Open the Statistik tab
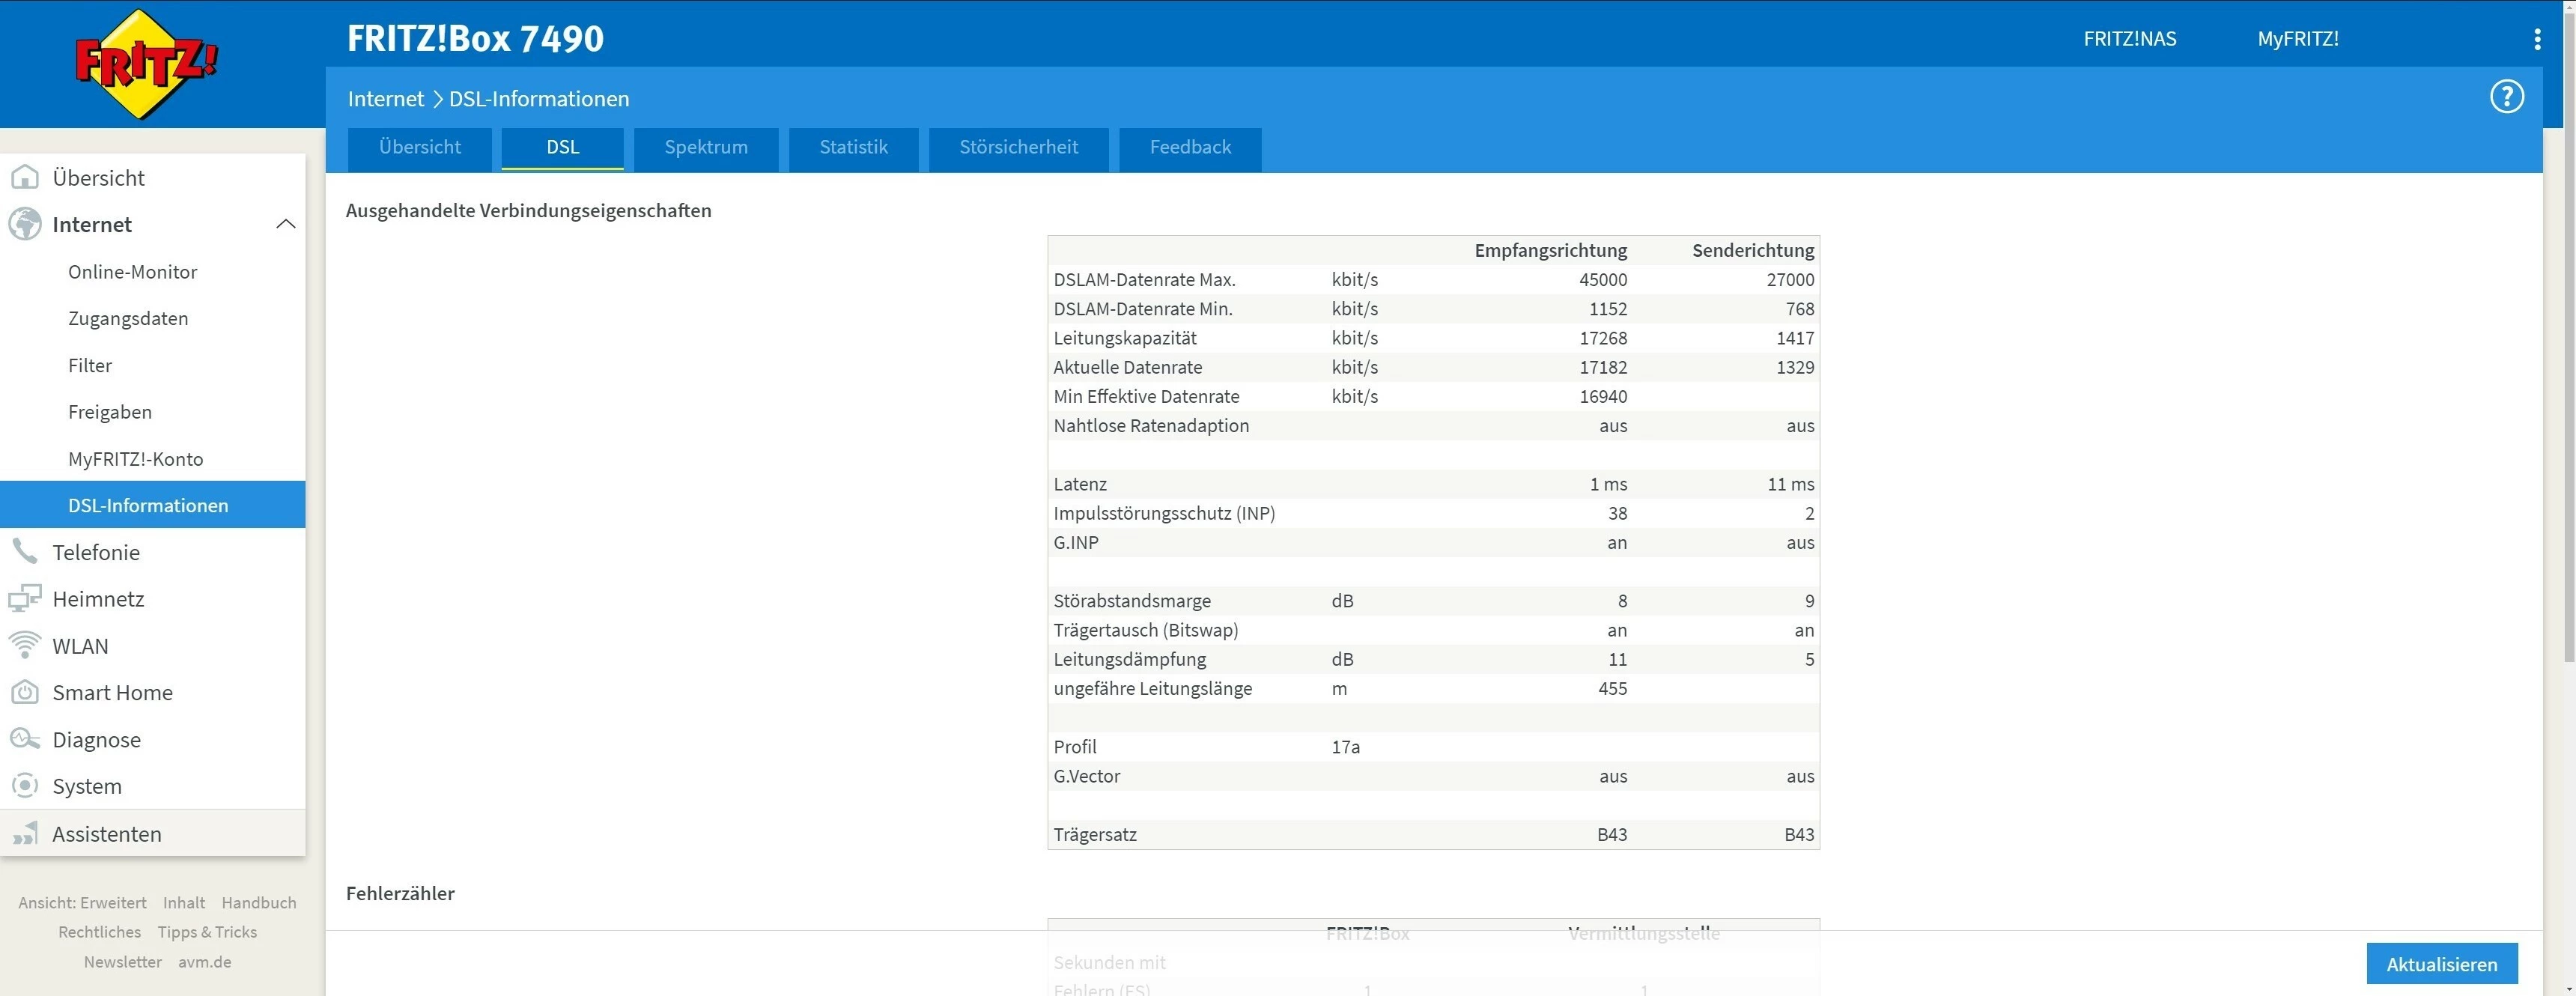This screenshot has height=996, width=2576. click(x=853, y=148)
